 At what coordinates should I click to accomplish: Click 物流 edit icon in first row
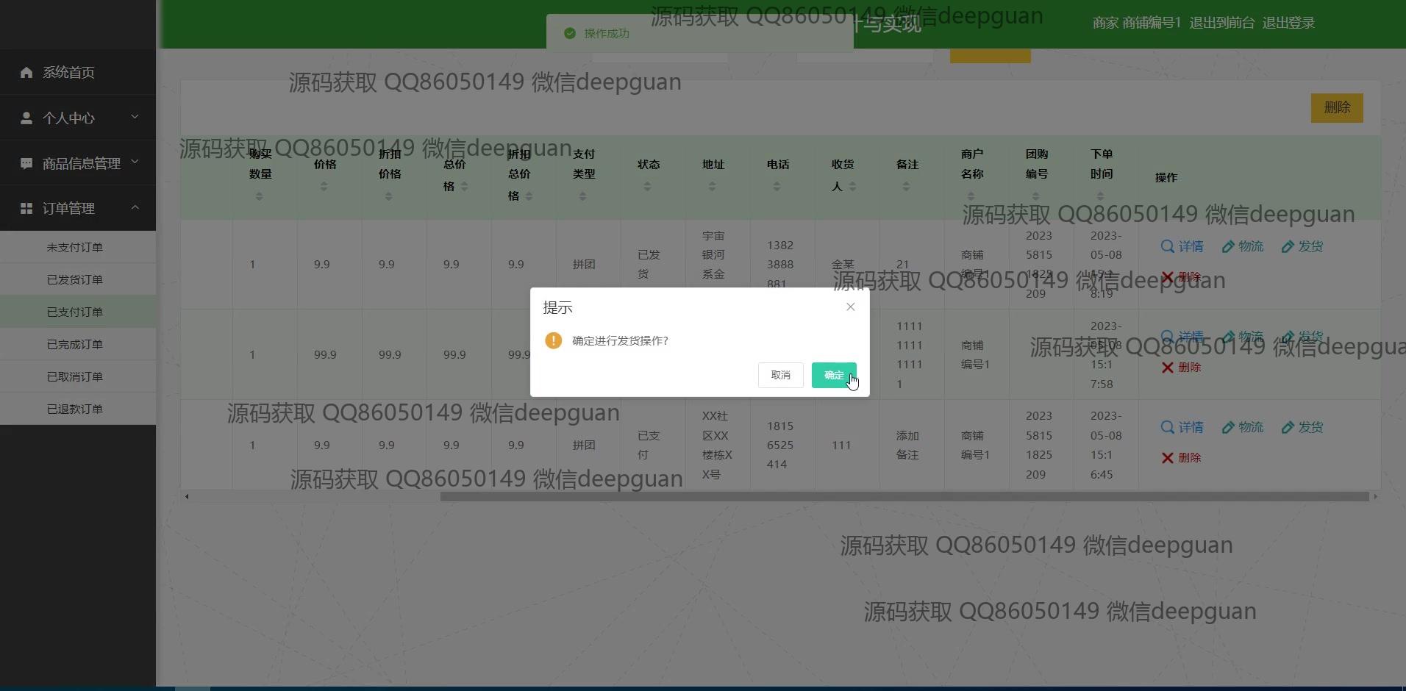(x=1228, y=247)
